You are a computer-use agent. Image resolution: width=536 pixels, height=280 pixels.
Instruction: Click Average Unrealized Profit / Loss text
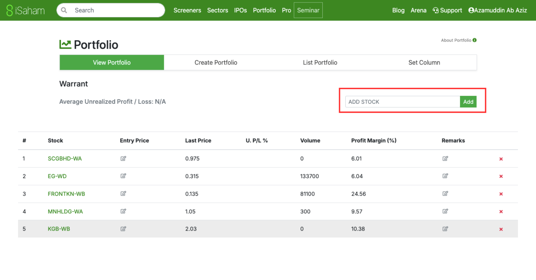tap(113, 102)
